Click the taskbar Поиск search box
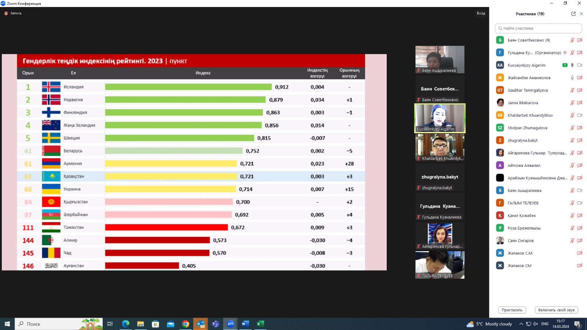Image resolution: width=587 pixels, height=330 pixels. tap(59, 324)
